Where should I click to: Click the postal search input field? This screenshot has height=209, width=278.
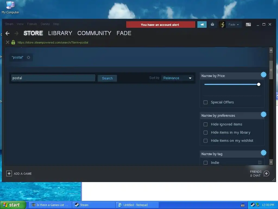[53, 78]
